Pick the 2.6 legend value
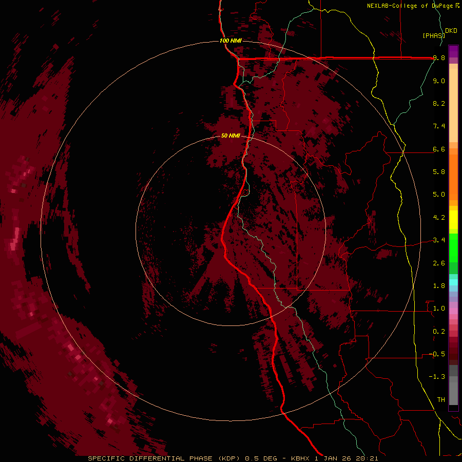Viewport: 462px width, 462px height. 439,263
